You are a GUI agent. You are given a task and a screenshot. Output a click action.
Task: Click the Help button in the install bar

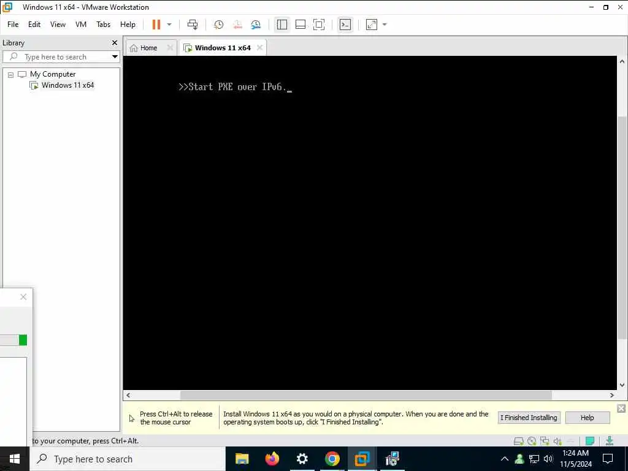pos(587,418)
